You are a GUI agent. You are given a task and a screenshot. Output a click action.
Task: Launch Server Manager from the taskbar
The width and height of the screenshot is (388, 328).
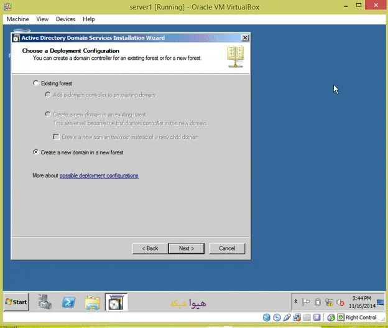[x=45, y=302]
